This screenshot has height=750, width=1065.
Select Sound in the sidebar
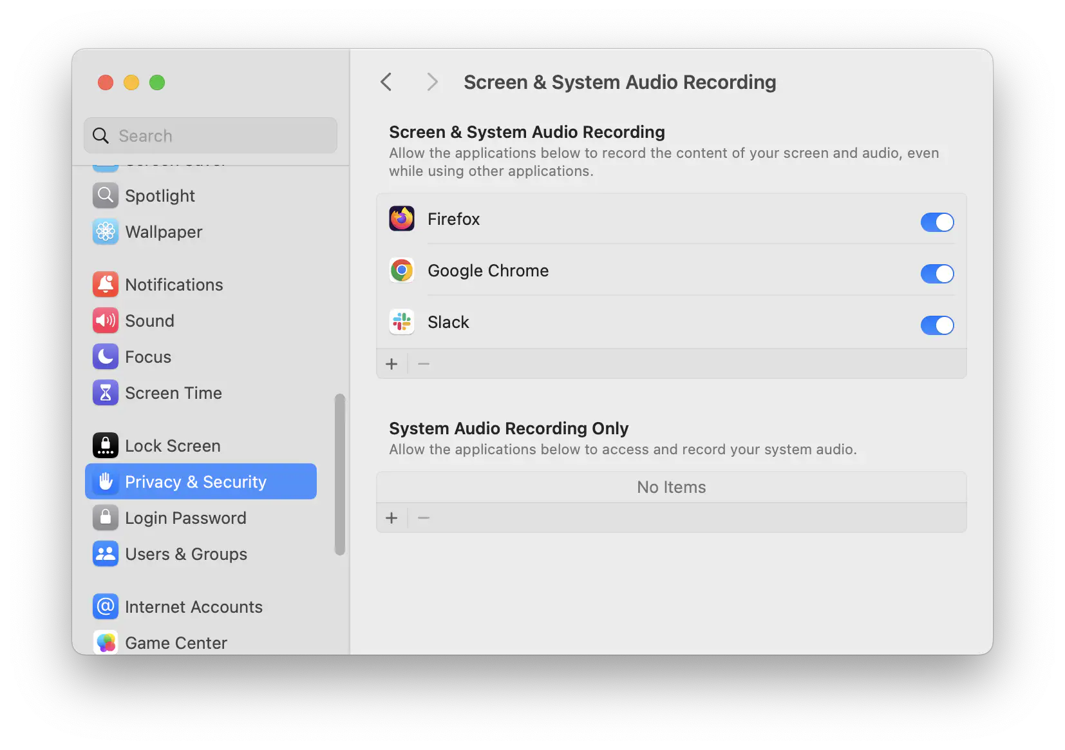pos(201,321)
